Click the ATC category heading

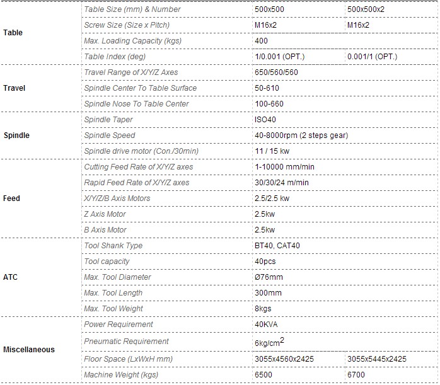pos(10,277)
